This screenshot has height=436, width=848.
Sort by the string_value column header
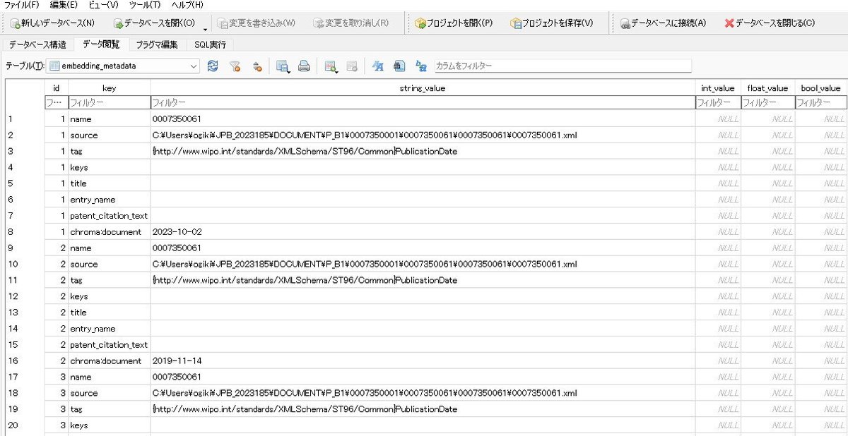(423, 88)
